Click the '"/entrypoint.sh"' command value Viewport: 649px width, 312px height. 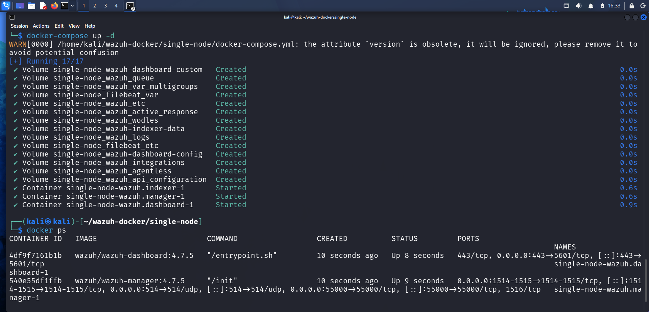click(x=242, y=256)
